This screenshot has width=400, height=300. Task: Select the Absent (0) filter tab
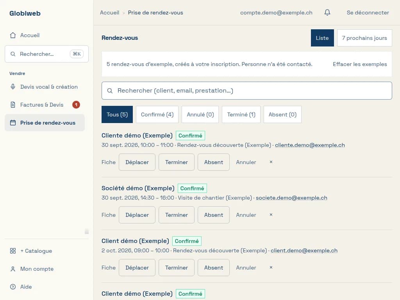[x=282, y=114]
